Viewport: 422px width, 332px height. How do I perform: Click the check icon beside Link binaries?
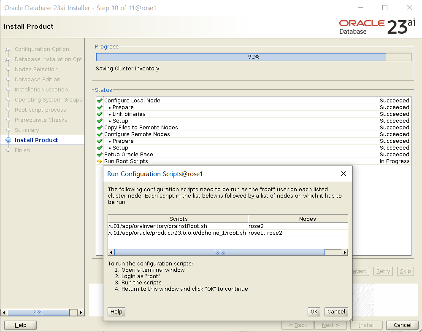100,114
